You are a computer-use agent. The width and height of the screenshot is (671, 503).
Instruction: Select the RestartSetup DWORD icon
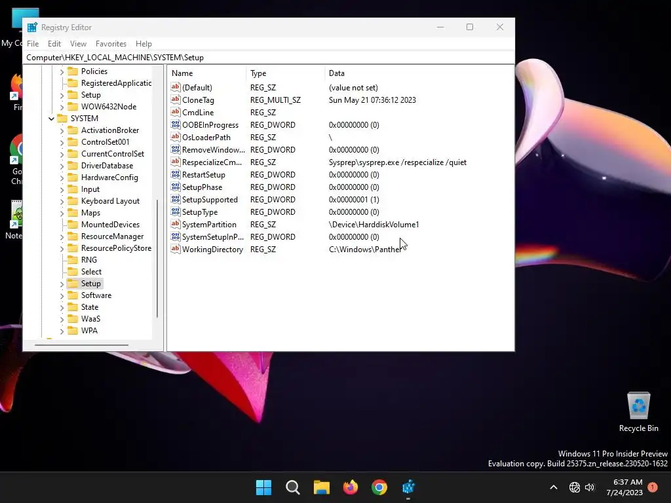[x=176, y=174]
